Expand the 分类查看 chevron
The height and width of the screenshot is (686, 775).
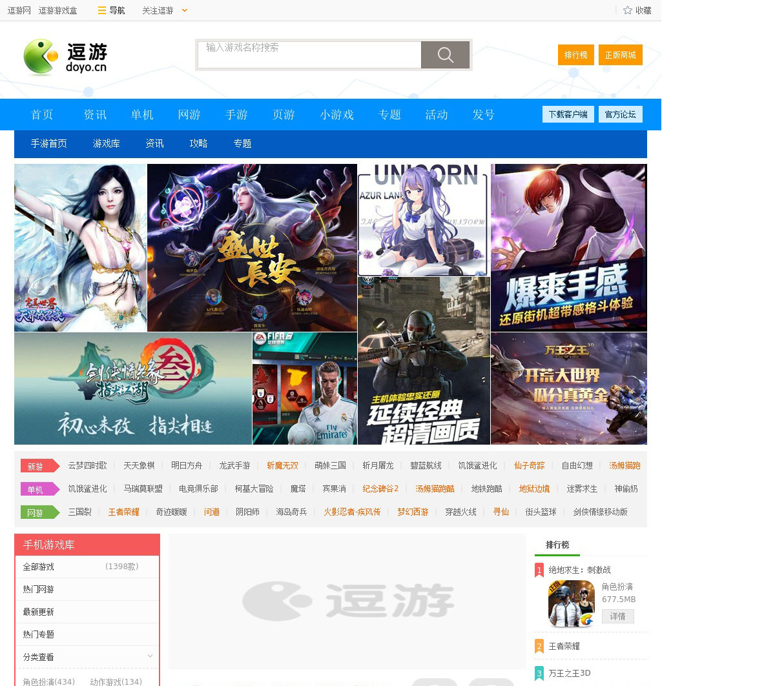(150, 656)
